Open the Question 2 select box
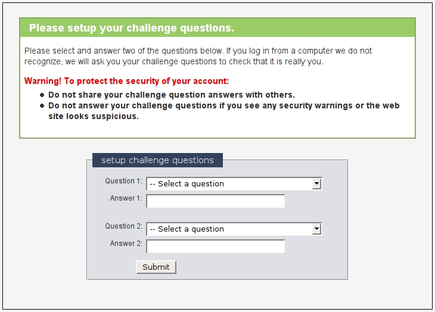The width and height of the screenshot is (435, 312). [229, 229]
